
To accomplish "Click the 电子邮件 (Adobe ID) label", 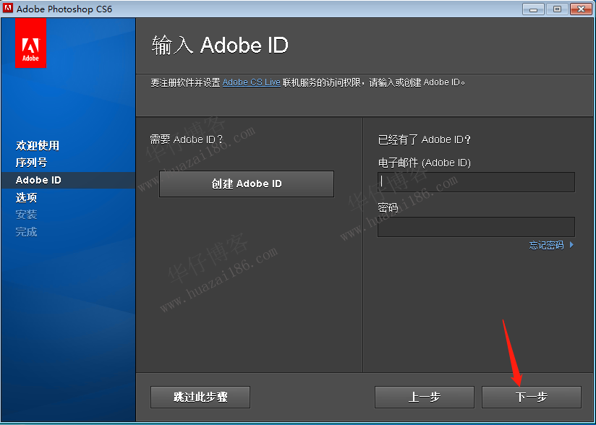I will [x=424, y=163].
